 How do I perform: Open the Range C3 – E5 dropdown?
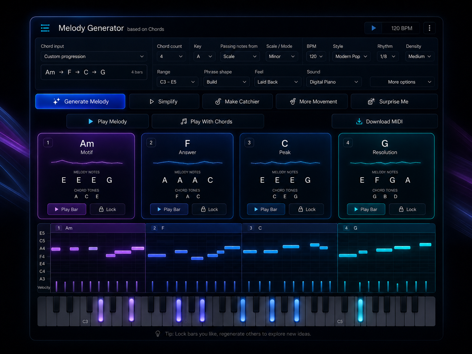(x=177, y=82)
